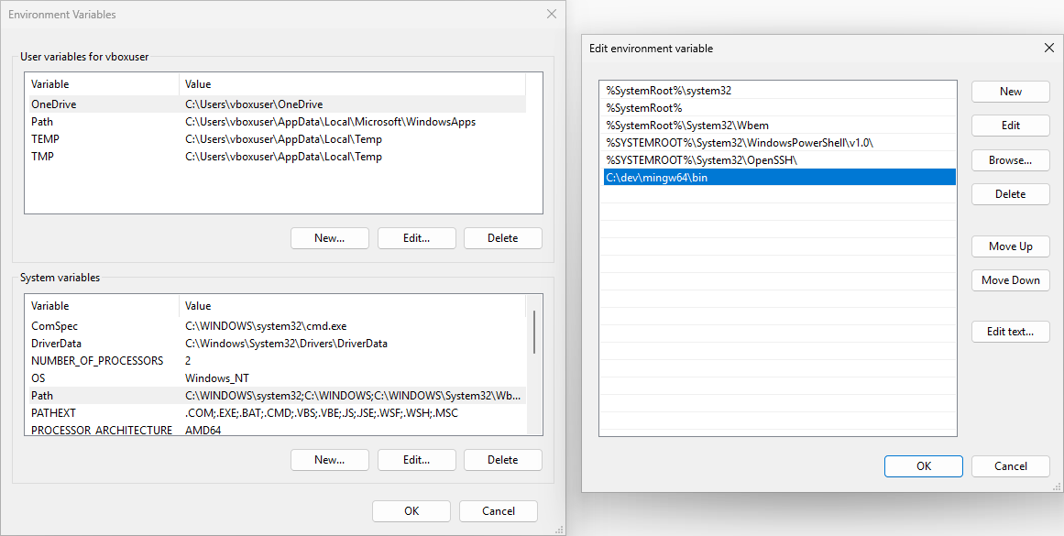Viewport: 1064px width, 536px height.
Task: Click Move Up button
Action: [1010, 246]
